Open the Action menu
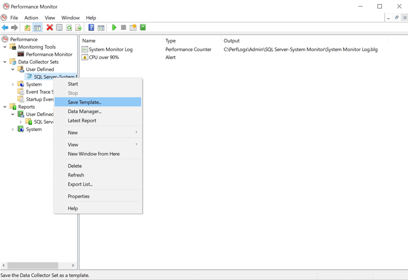The image size is (408, 280). point(31,18)
